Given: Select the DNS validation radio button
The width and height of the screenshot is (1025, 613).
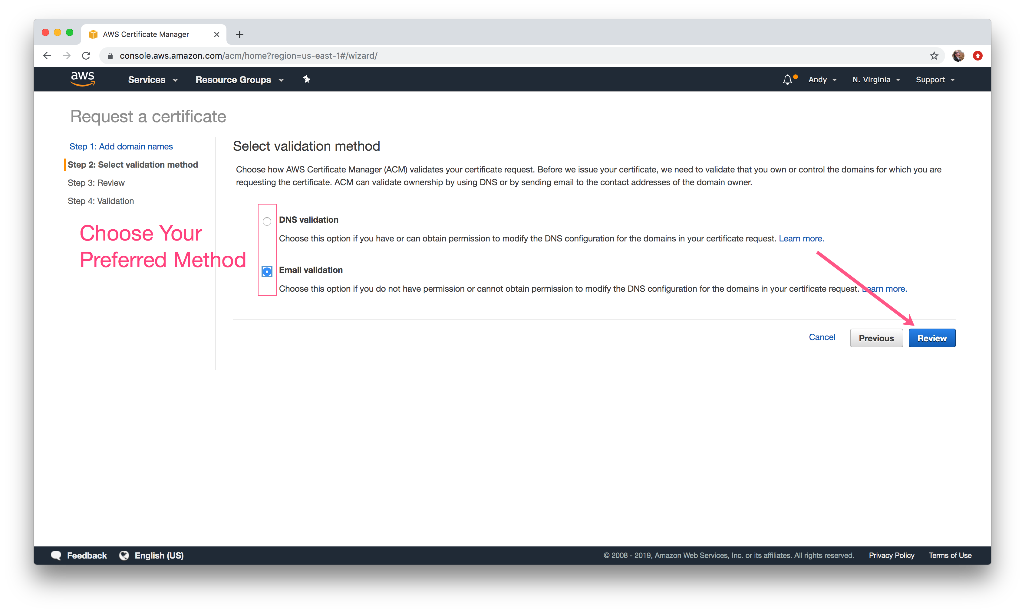Looking at the screenshot, I should point(267,221).
